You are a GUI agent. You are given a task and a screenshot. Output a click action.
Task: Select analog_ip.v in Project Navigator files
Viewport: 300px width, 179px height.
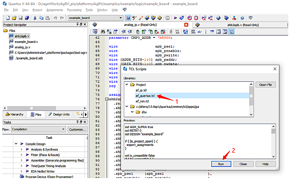coord(22,47)
